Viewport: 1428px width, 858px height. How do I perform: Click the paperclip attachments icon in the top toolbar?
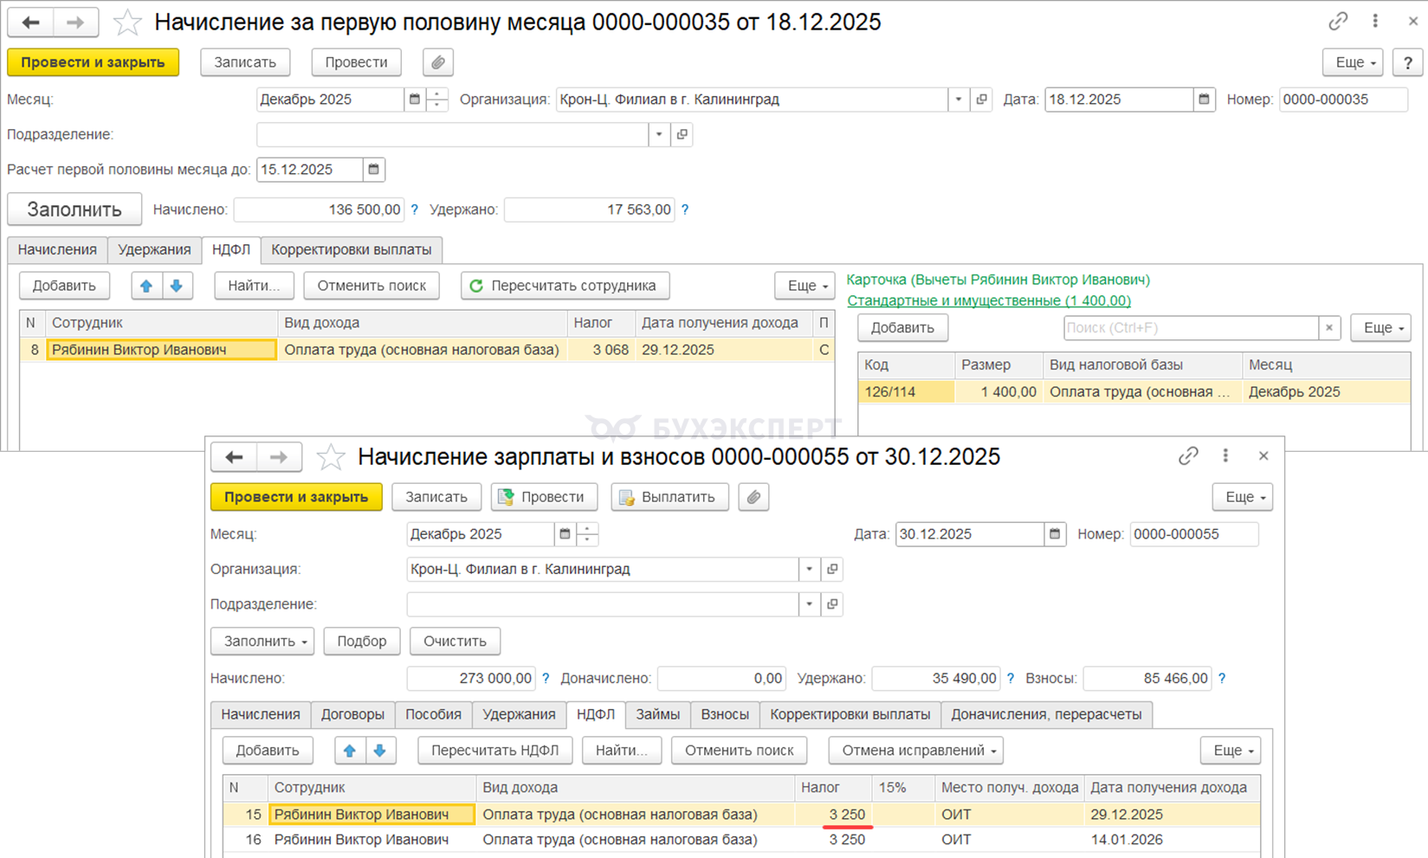click(438, 62)
